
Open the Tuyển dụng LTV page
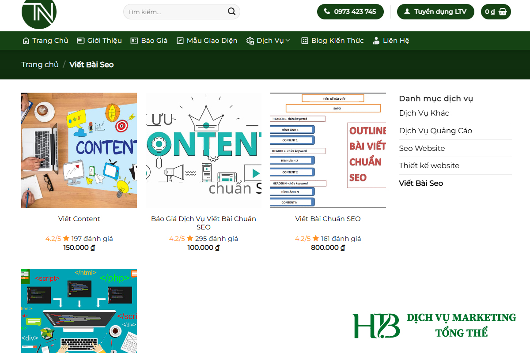pos(435,11)
